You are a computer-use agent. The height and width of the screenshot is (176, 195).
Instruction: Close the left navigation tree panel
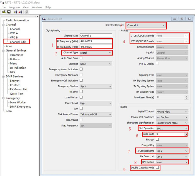pos(38,16)
